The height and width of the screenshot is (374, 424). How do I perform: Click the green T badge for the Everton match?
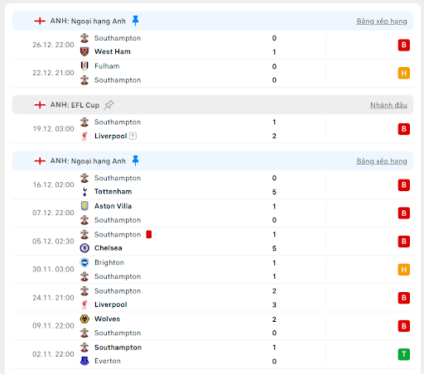point(404,354)
